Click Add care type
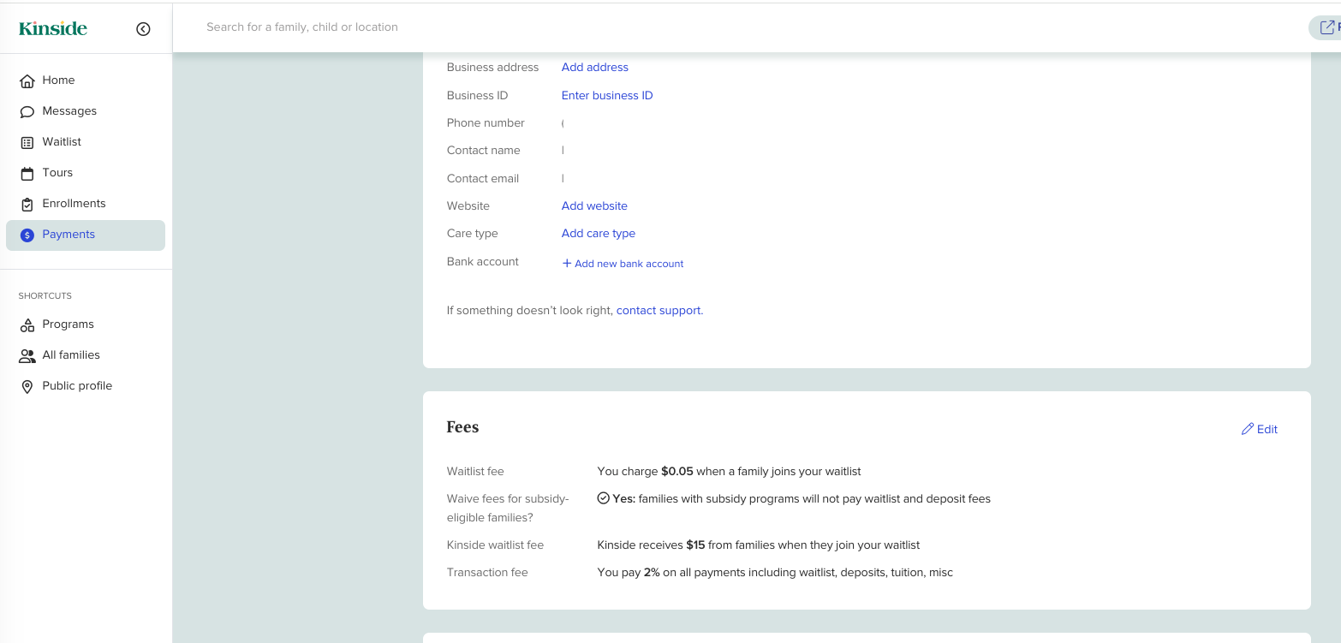 598,233
